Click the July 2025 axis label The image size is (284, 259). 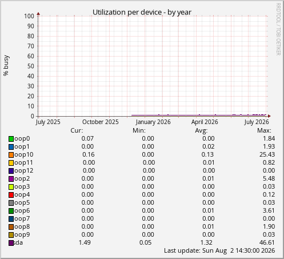coord(48,122)
